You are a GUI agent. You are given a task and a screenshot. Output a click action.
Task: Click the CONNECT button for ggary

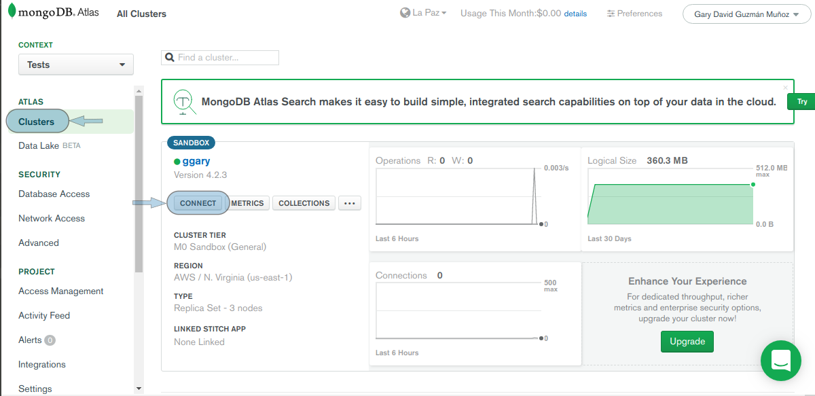point(198,203)
